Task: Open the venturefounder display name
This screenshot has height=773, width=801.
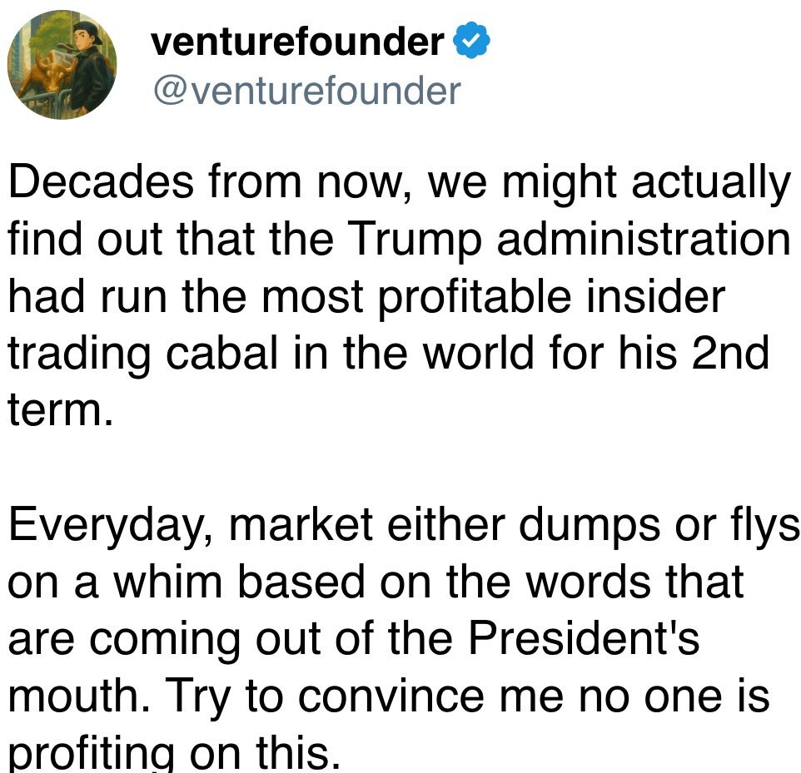Action: [x=297, y=41]
